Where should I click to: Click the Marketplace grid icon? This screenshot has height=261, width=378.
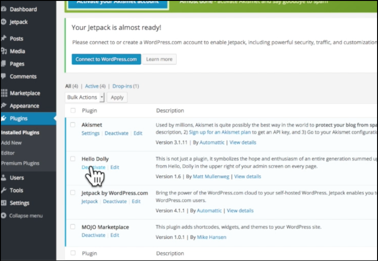pos(4,93)
